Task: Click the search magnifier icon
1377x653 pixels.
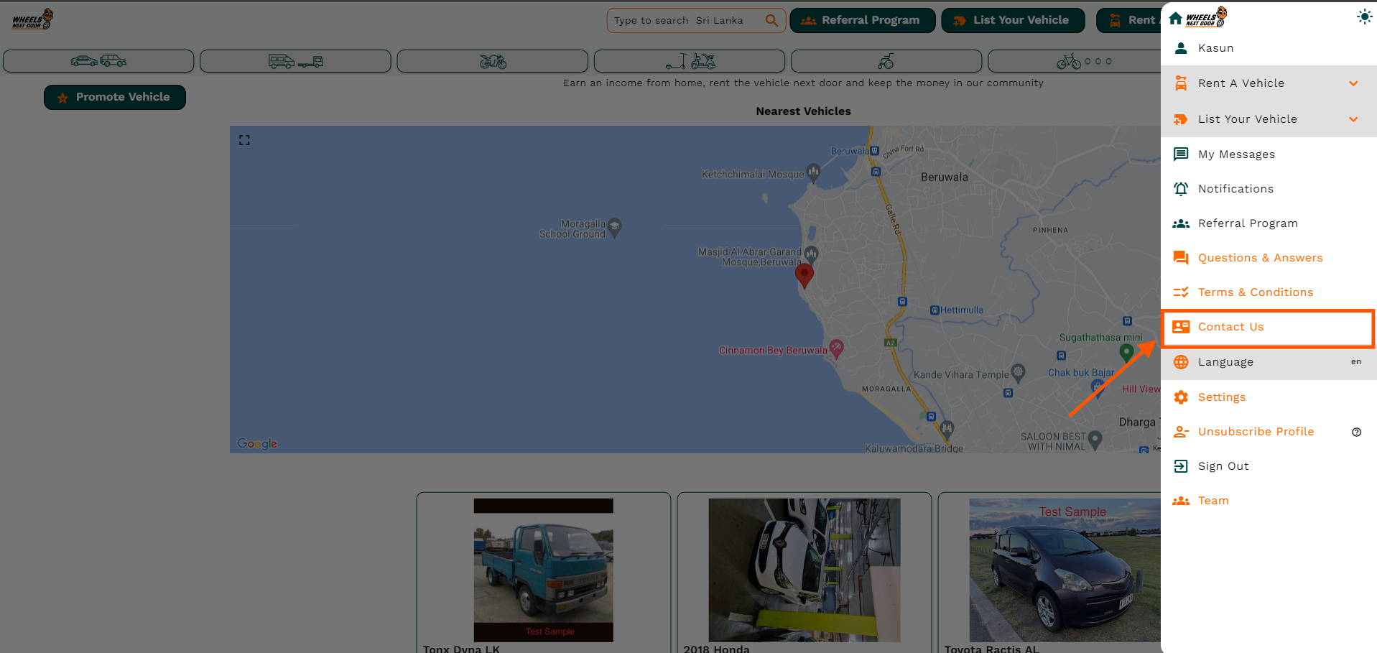Action: [771, 20]
